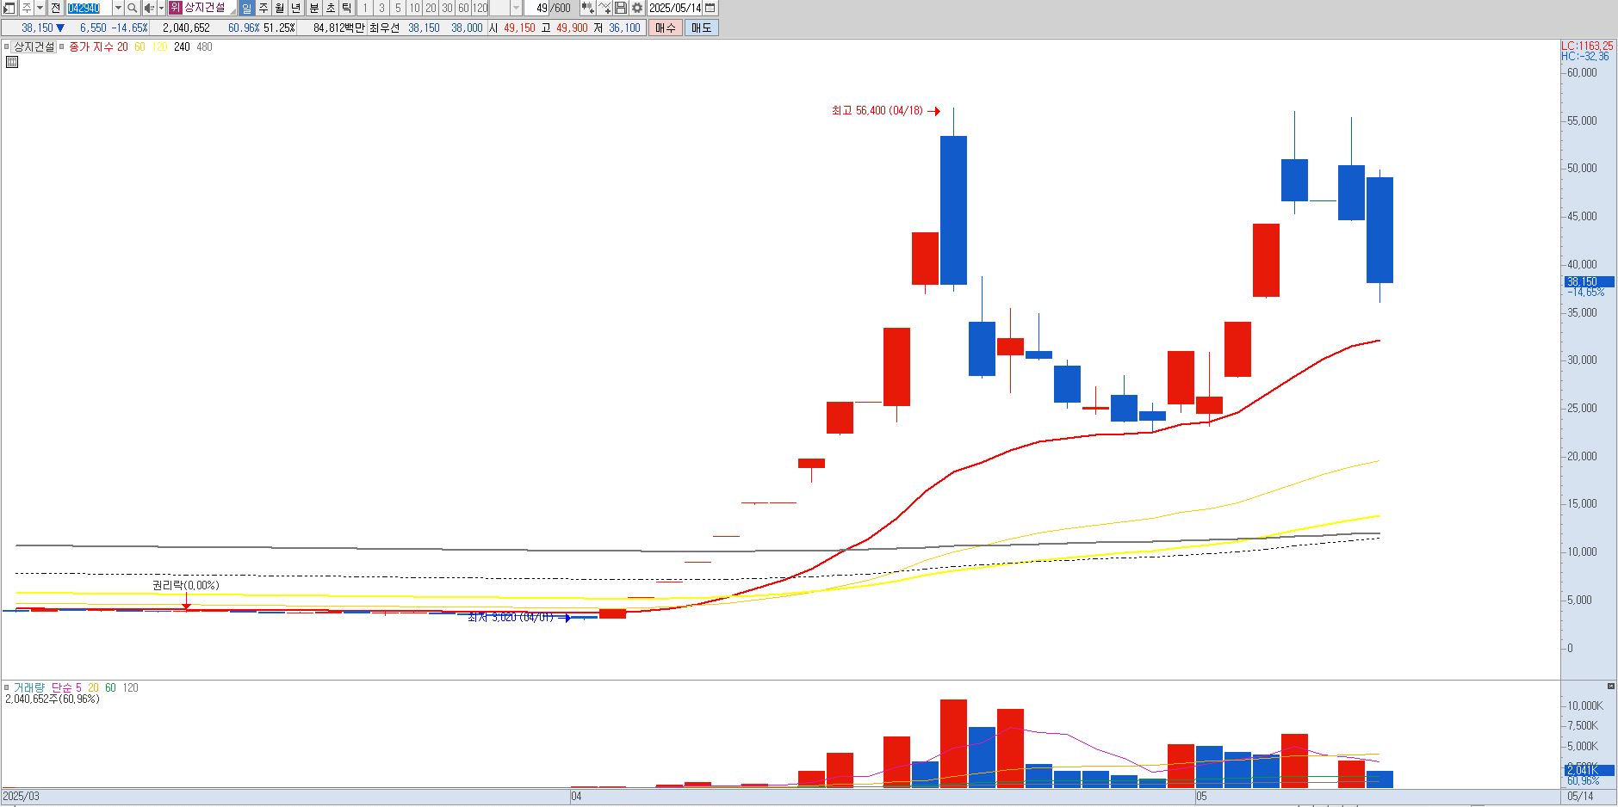The height and width of the screenshot is (807, 1618).
Task: Open the dropdown beside the speaker icon
Action: 161,8
